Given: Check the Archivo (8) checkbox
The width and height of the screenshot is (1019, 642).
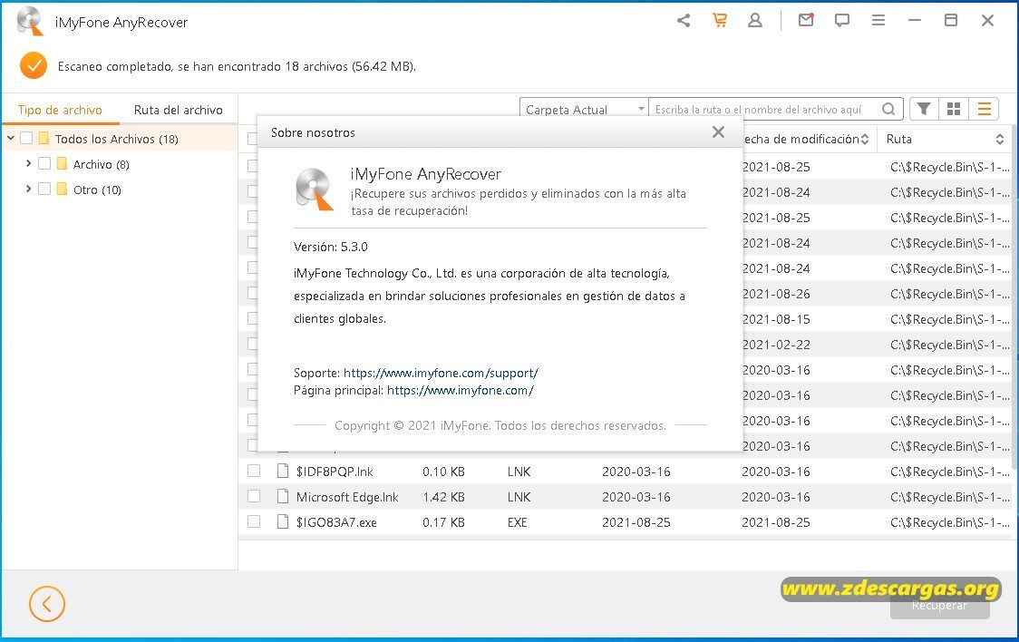Looking at the screenshot, I should (x=44, y=163).
